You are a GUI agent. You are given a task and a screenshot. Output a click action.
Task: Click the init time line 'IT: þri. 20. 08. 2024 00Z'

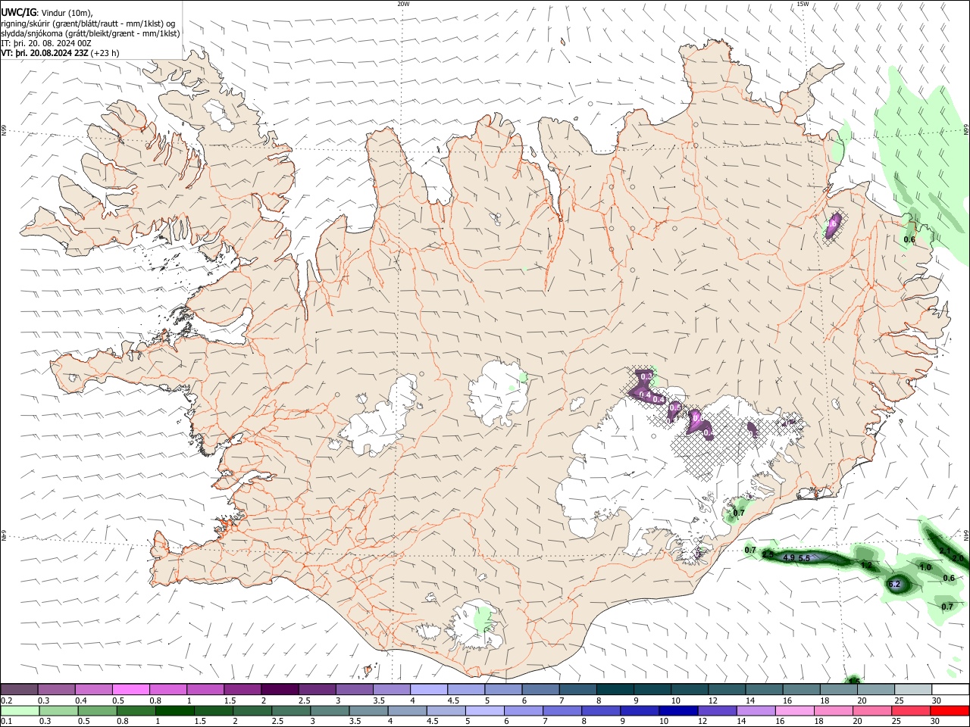pos(46,43)
